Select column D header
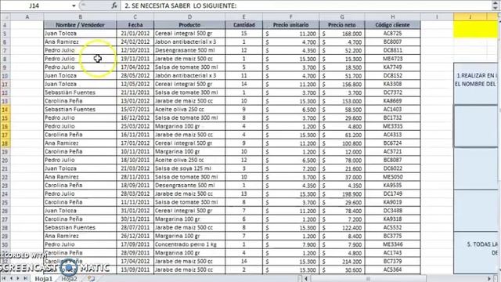 click(189, 16)
